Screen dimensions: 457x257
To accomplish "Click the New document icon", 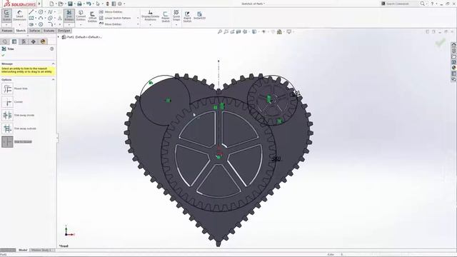I will pyautogui.click(x=51, y=4).
